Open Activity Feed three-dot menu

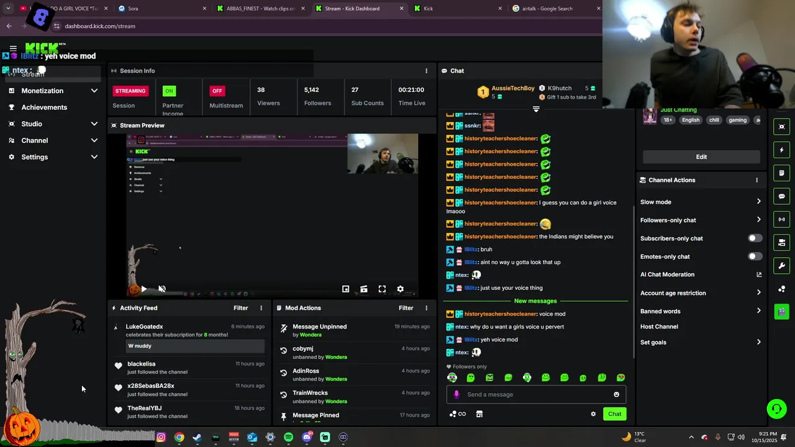coord(261,308)
